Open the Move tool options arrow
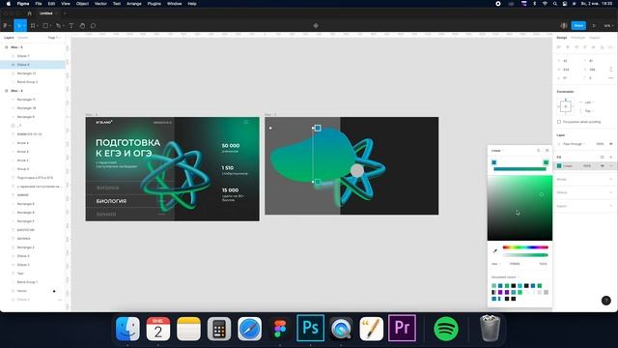Viewport: 618px width, 348px height. 24,26
